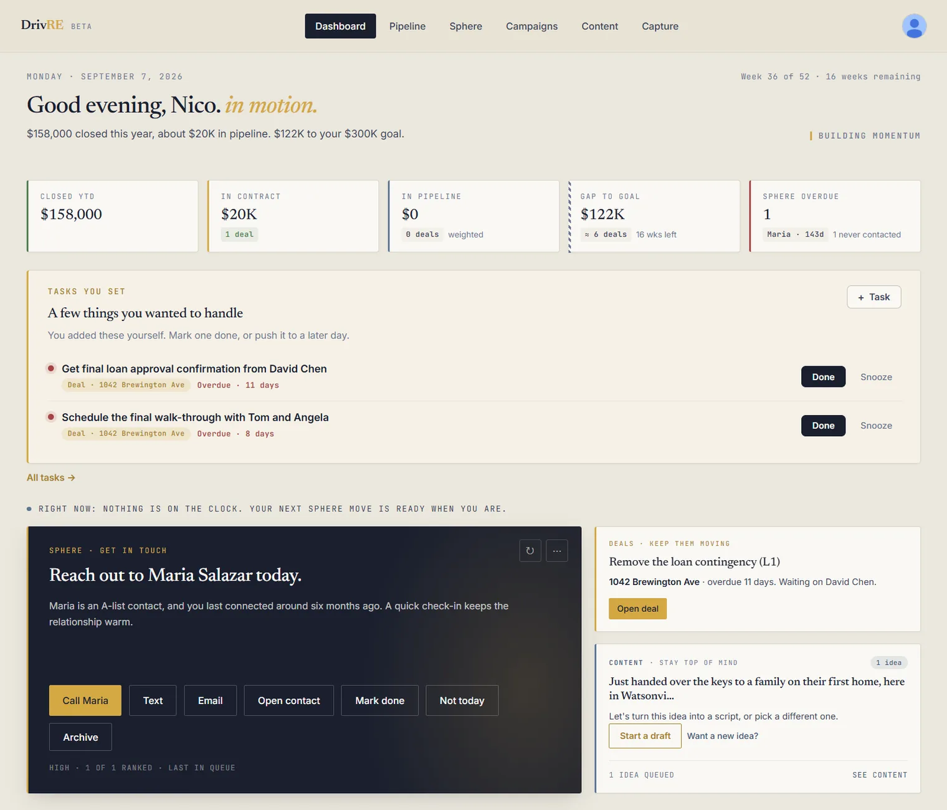Image resolution: width=947 pixels, height=810 pixels.
Task: Navigate to the Content tab
Action: tap(599, 26)
